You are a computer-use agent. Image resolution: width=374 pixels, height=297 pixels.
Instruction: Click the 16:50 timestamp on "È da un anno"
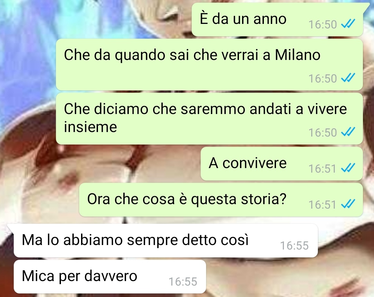[x=322, y=24]
